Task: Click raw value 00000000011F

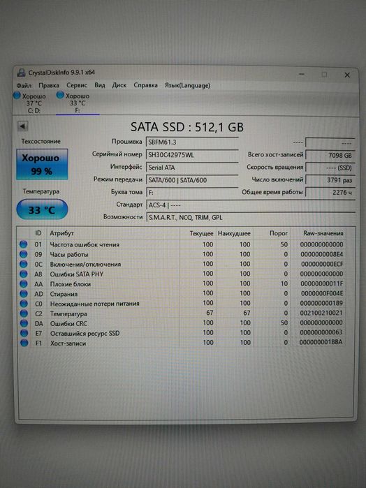Action: click(322, 283)
